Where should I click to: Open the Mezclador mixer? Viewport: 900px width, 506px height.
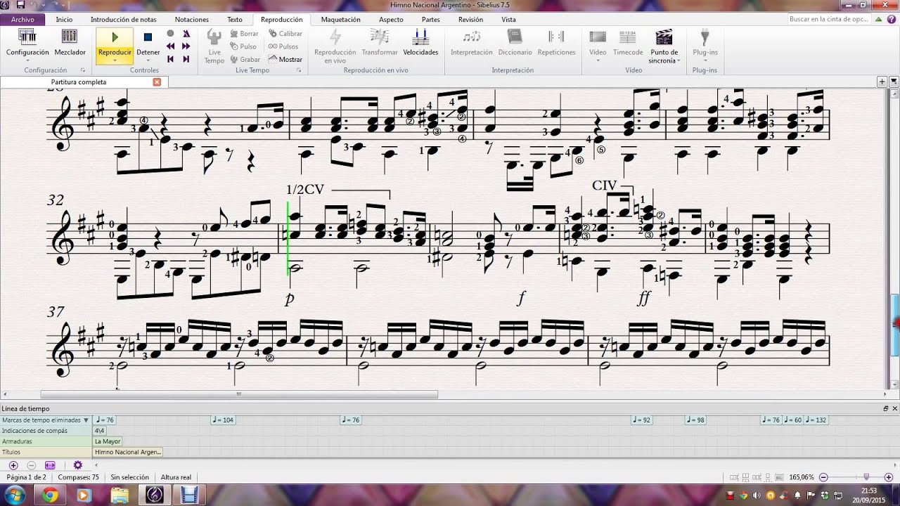70,42
